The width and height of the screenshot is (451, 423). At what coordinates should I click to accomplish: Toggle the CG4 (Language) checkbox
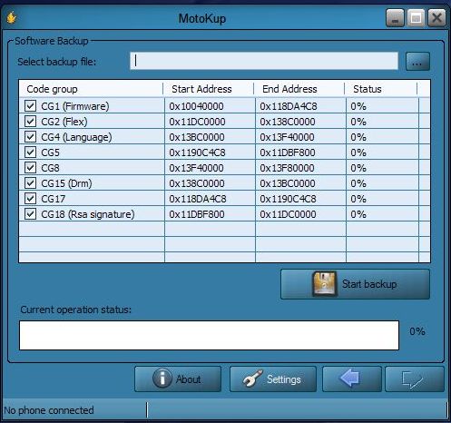point(30,137)
